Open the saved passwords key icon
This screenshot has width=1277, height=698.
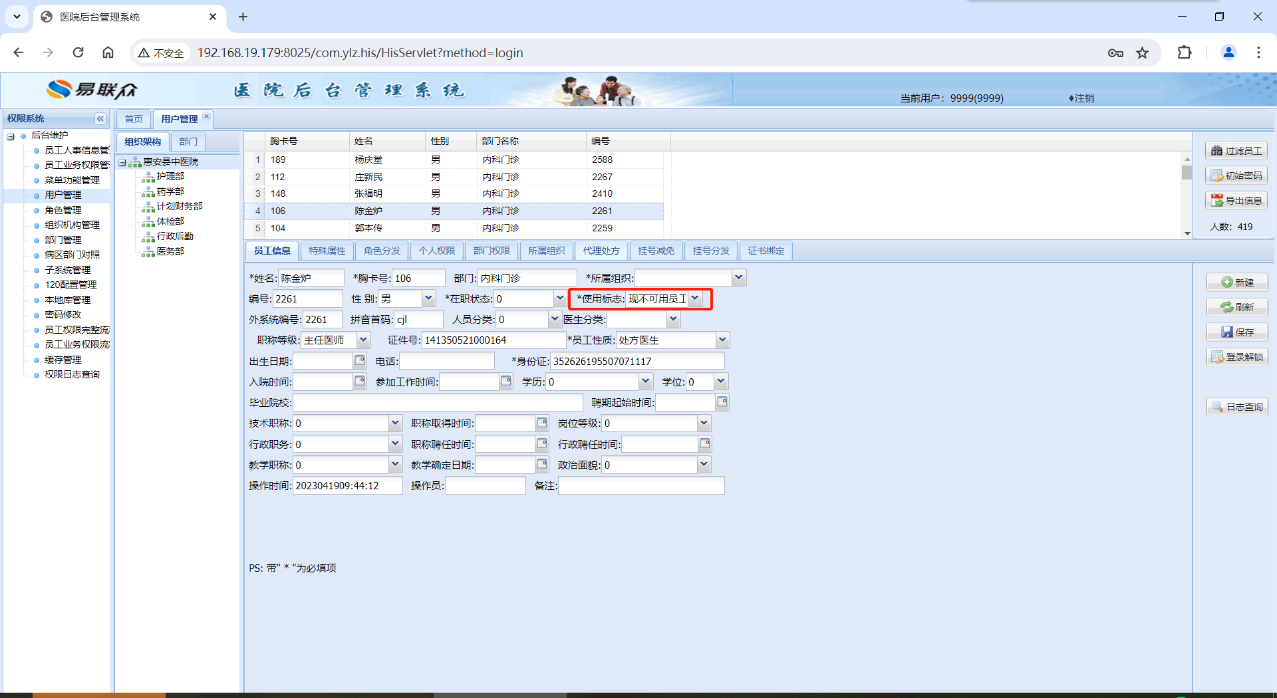1115,53
